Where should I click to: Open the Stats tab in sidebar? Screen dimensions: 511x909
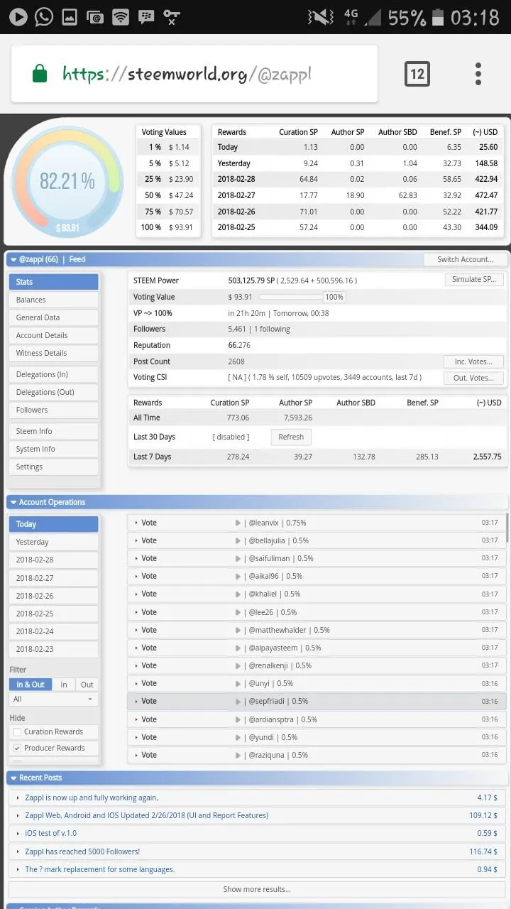[x=53, y=282]
